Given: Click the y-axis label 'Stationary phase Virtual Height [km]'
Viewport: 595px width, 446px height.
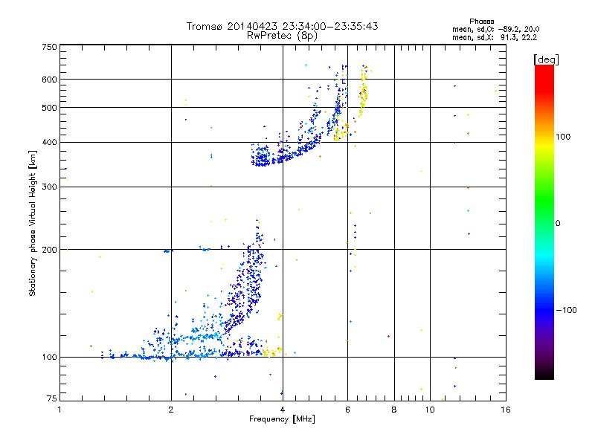Looking at the screenshot, I should tap(32, 223).
